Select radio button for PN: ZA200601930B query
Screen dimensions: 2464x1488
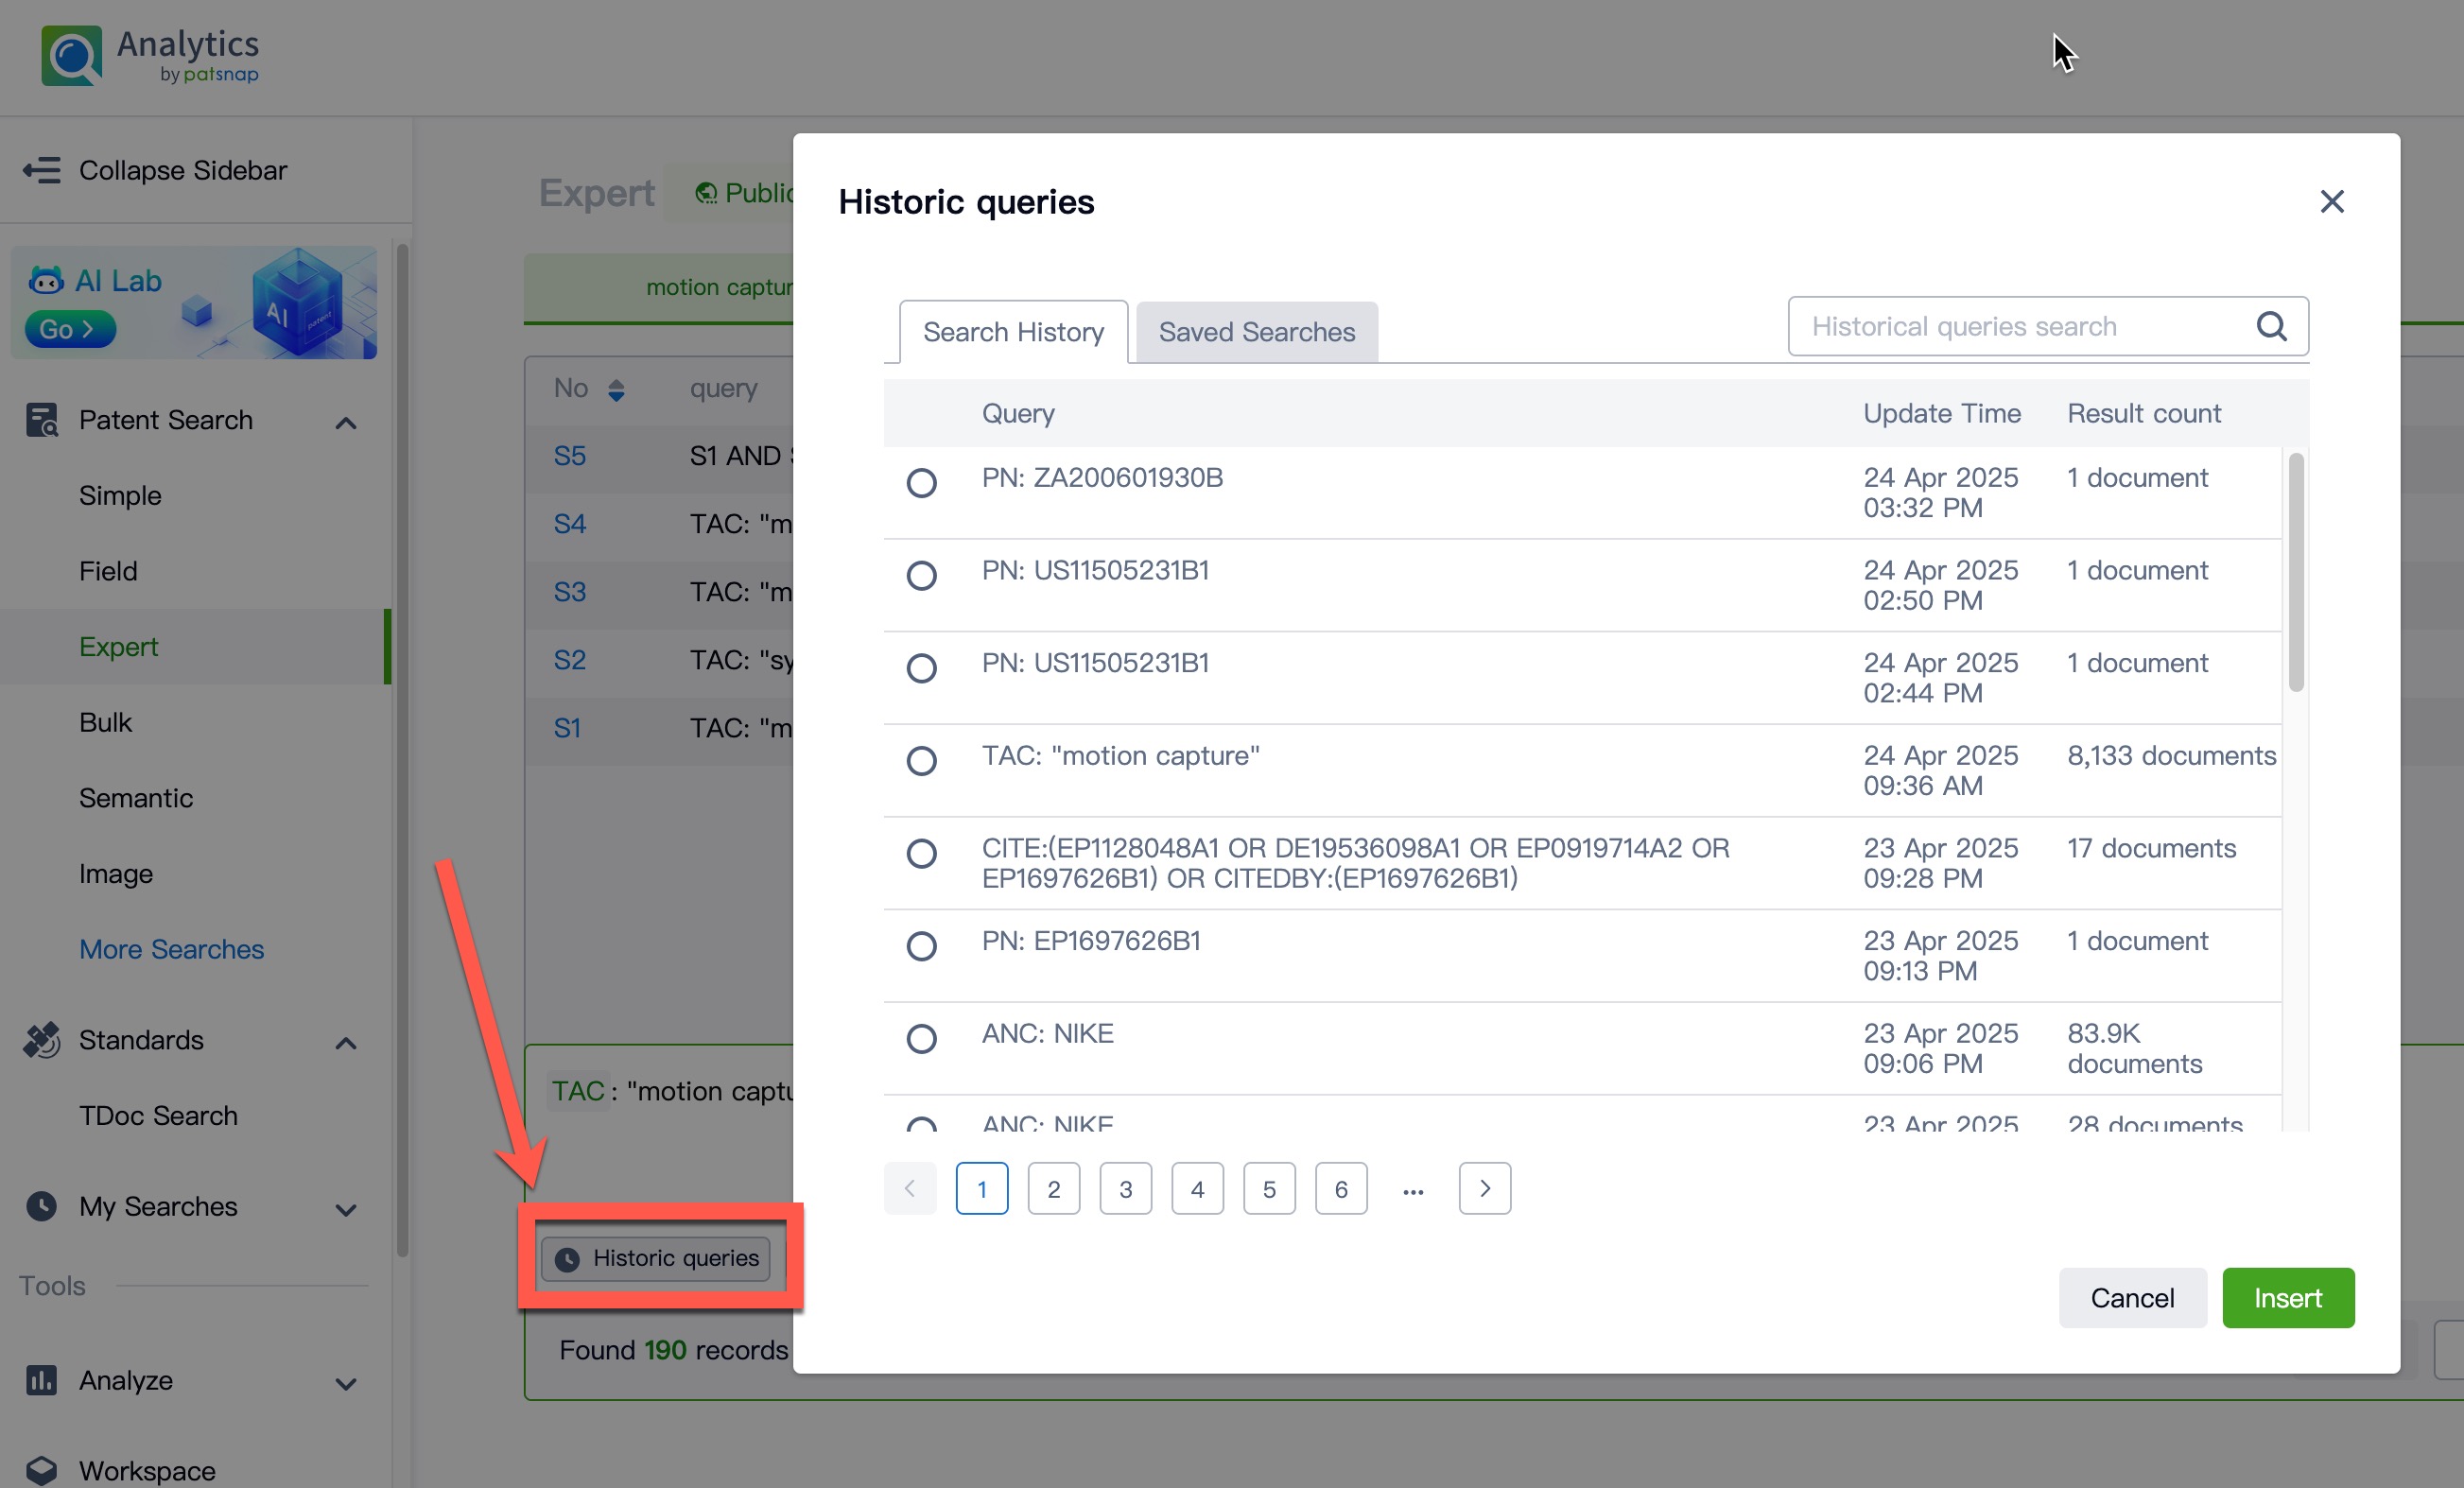921,483
